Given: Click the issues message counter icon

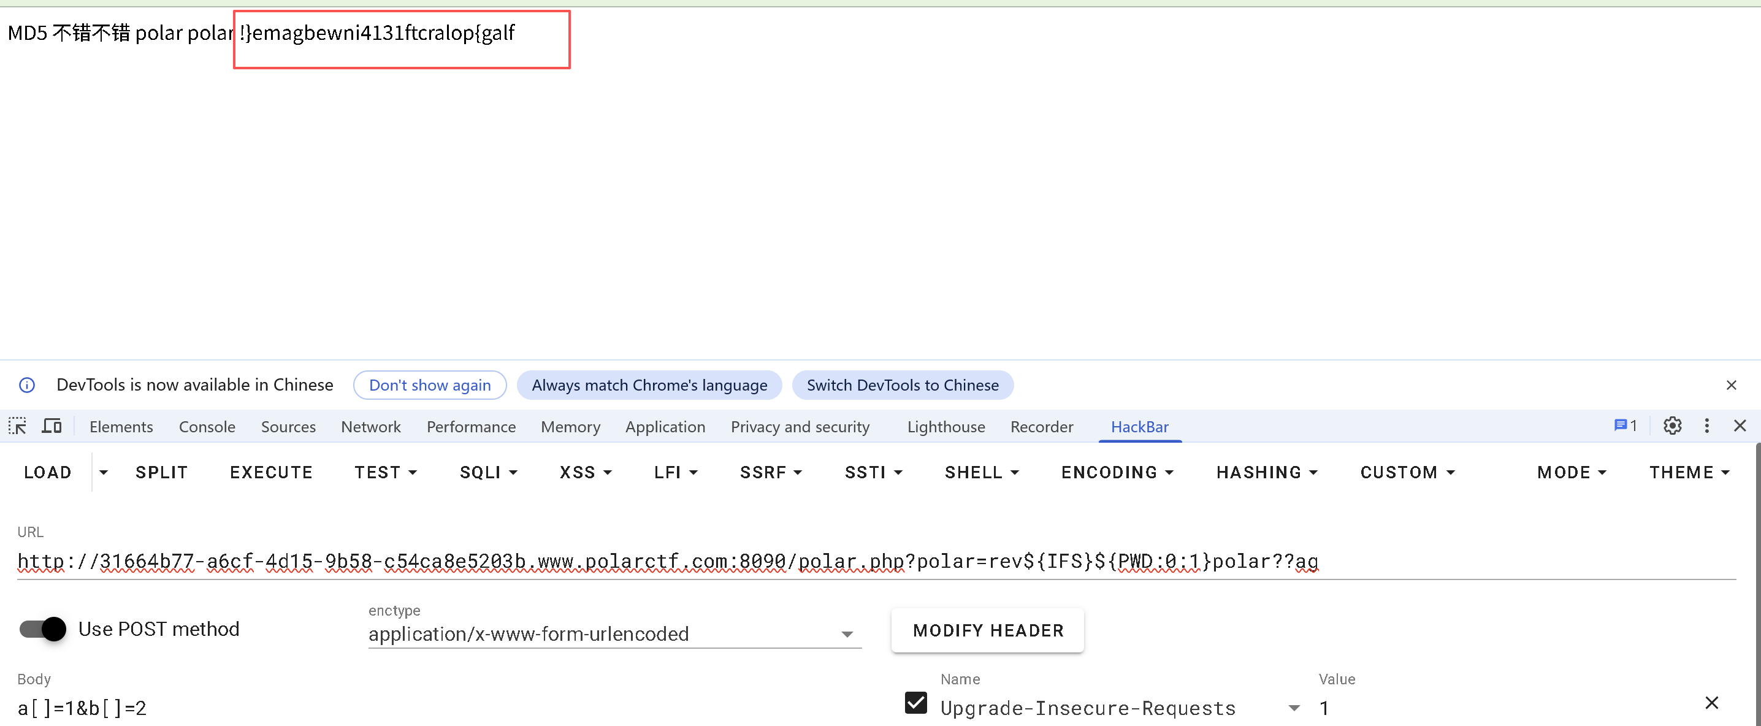Looking at the screenshot, I should coord(1624,426).
